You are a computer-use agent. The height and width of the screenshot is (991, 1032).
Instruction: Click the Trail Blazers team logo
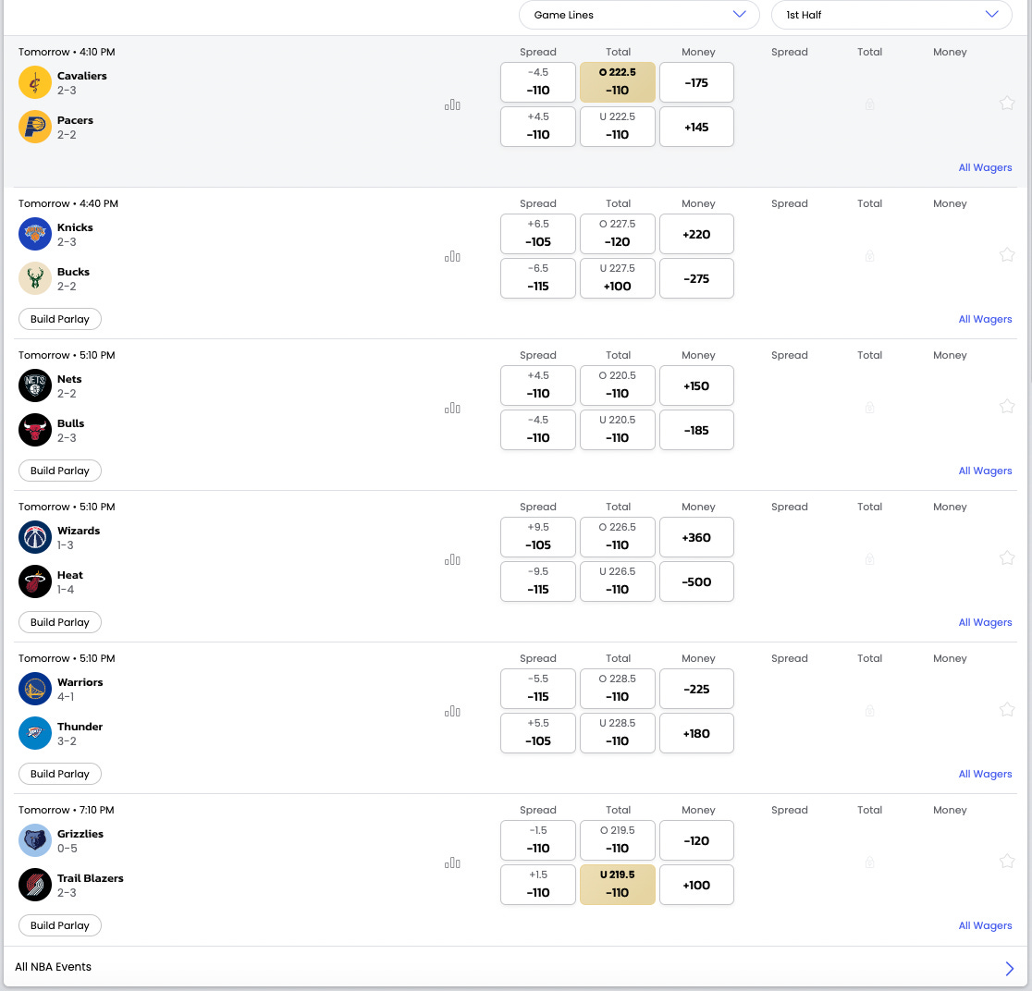pos(35,885)
